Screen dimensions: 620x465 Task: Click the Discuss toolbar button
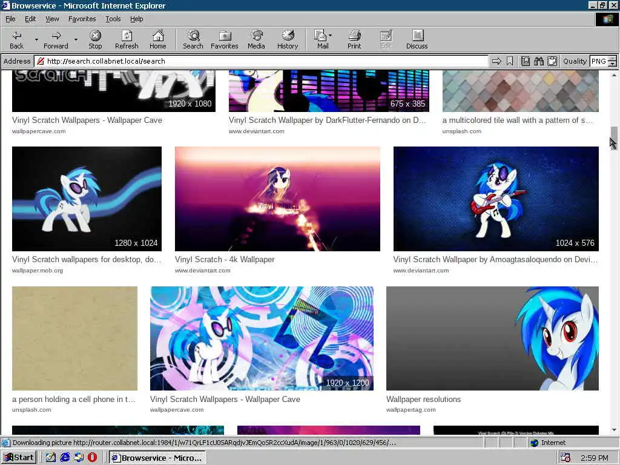tap(417, 39)
